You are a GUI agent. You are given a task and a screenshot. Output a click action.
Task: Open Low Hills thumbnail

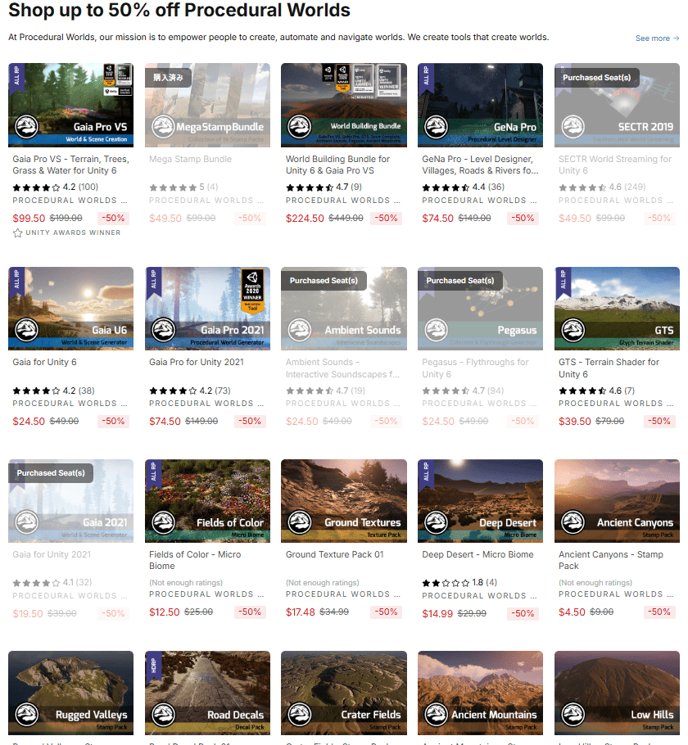pyautogui.click(x=617, y=693)
